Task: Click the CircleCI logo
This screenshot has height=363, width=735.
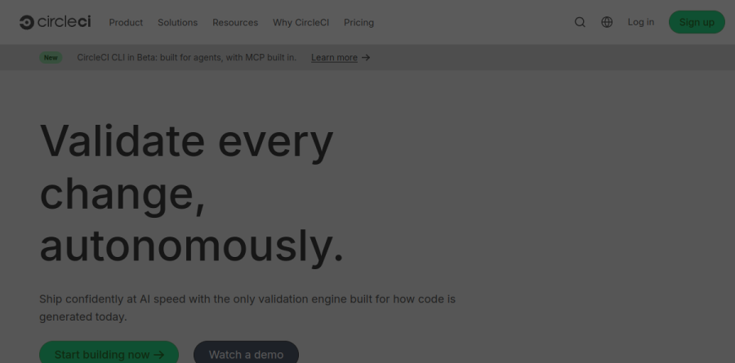Action: pyautogui.click(x=55, y=22)
